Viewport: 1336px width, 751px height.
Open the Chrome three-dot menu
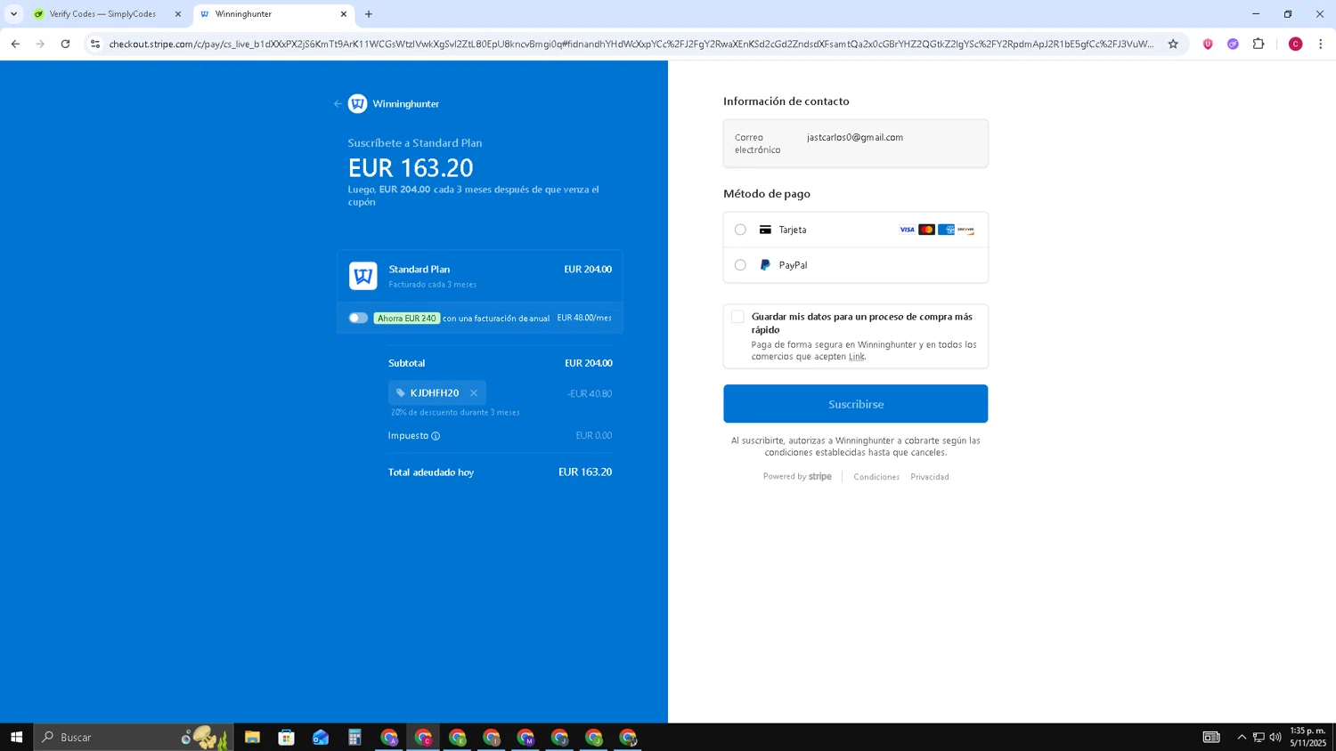[1320, 44]
